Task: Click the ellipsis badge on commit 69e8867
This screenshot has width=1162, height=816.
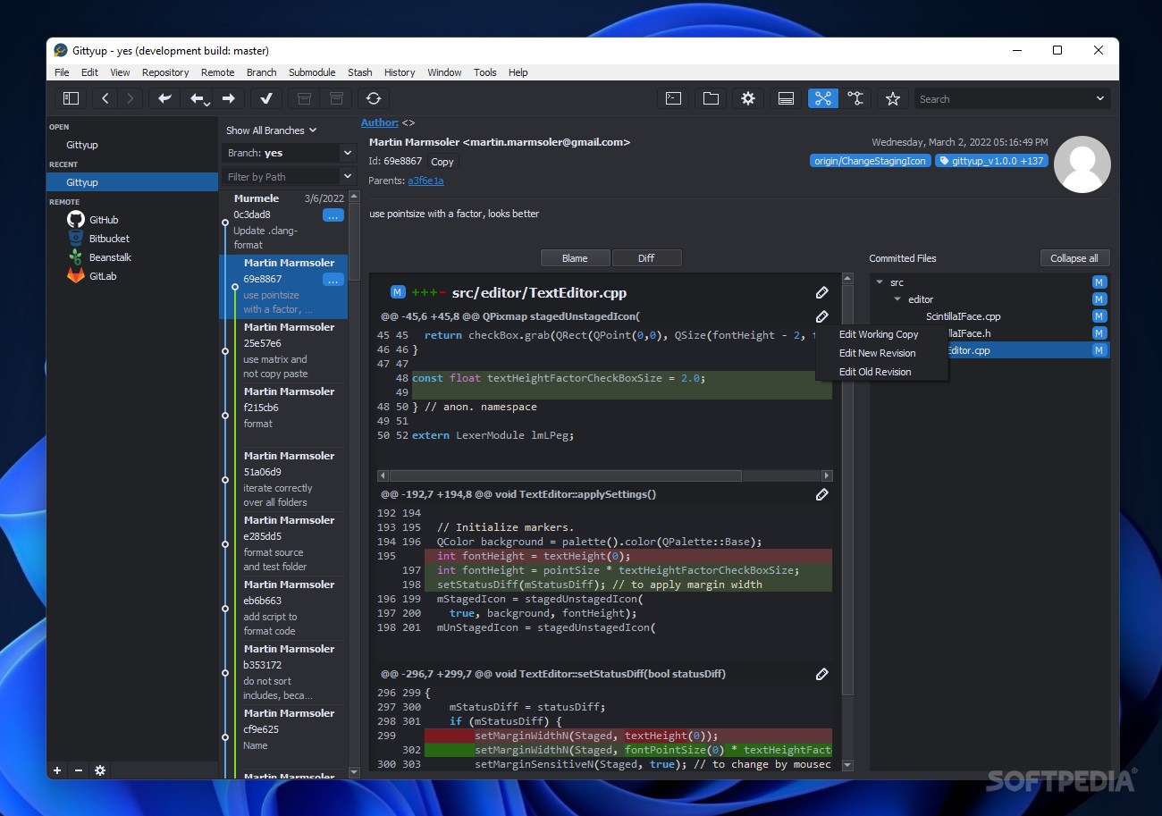Action: tap(333, 280)
